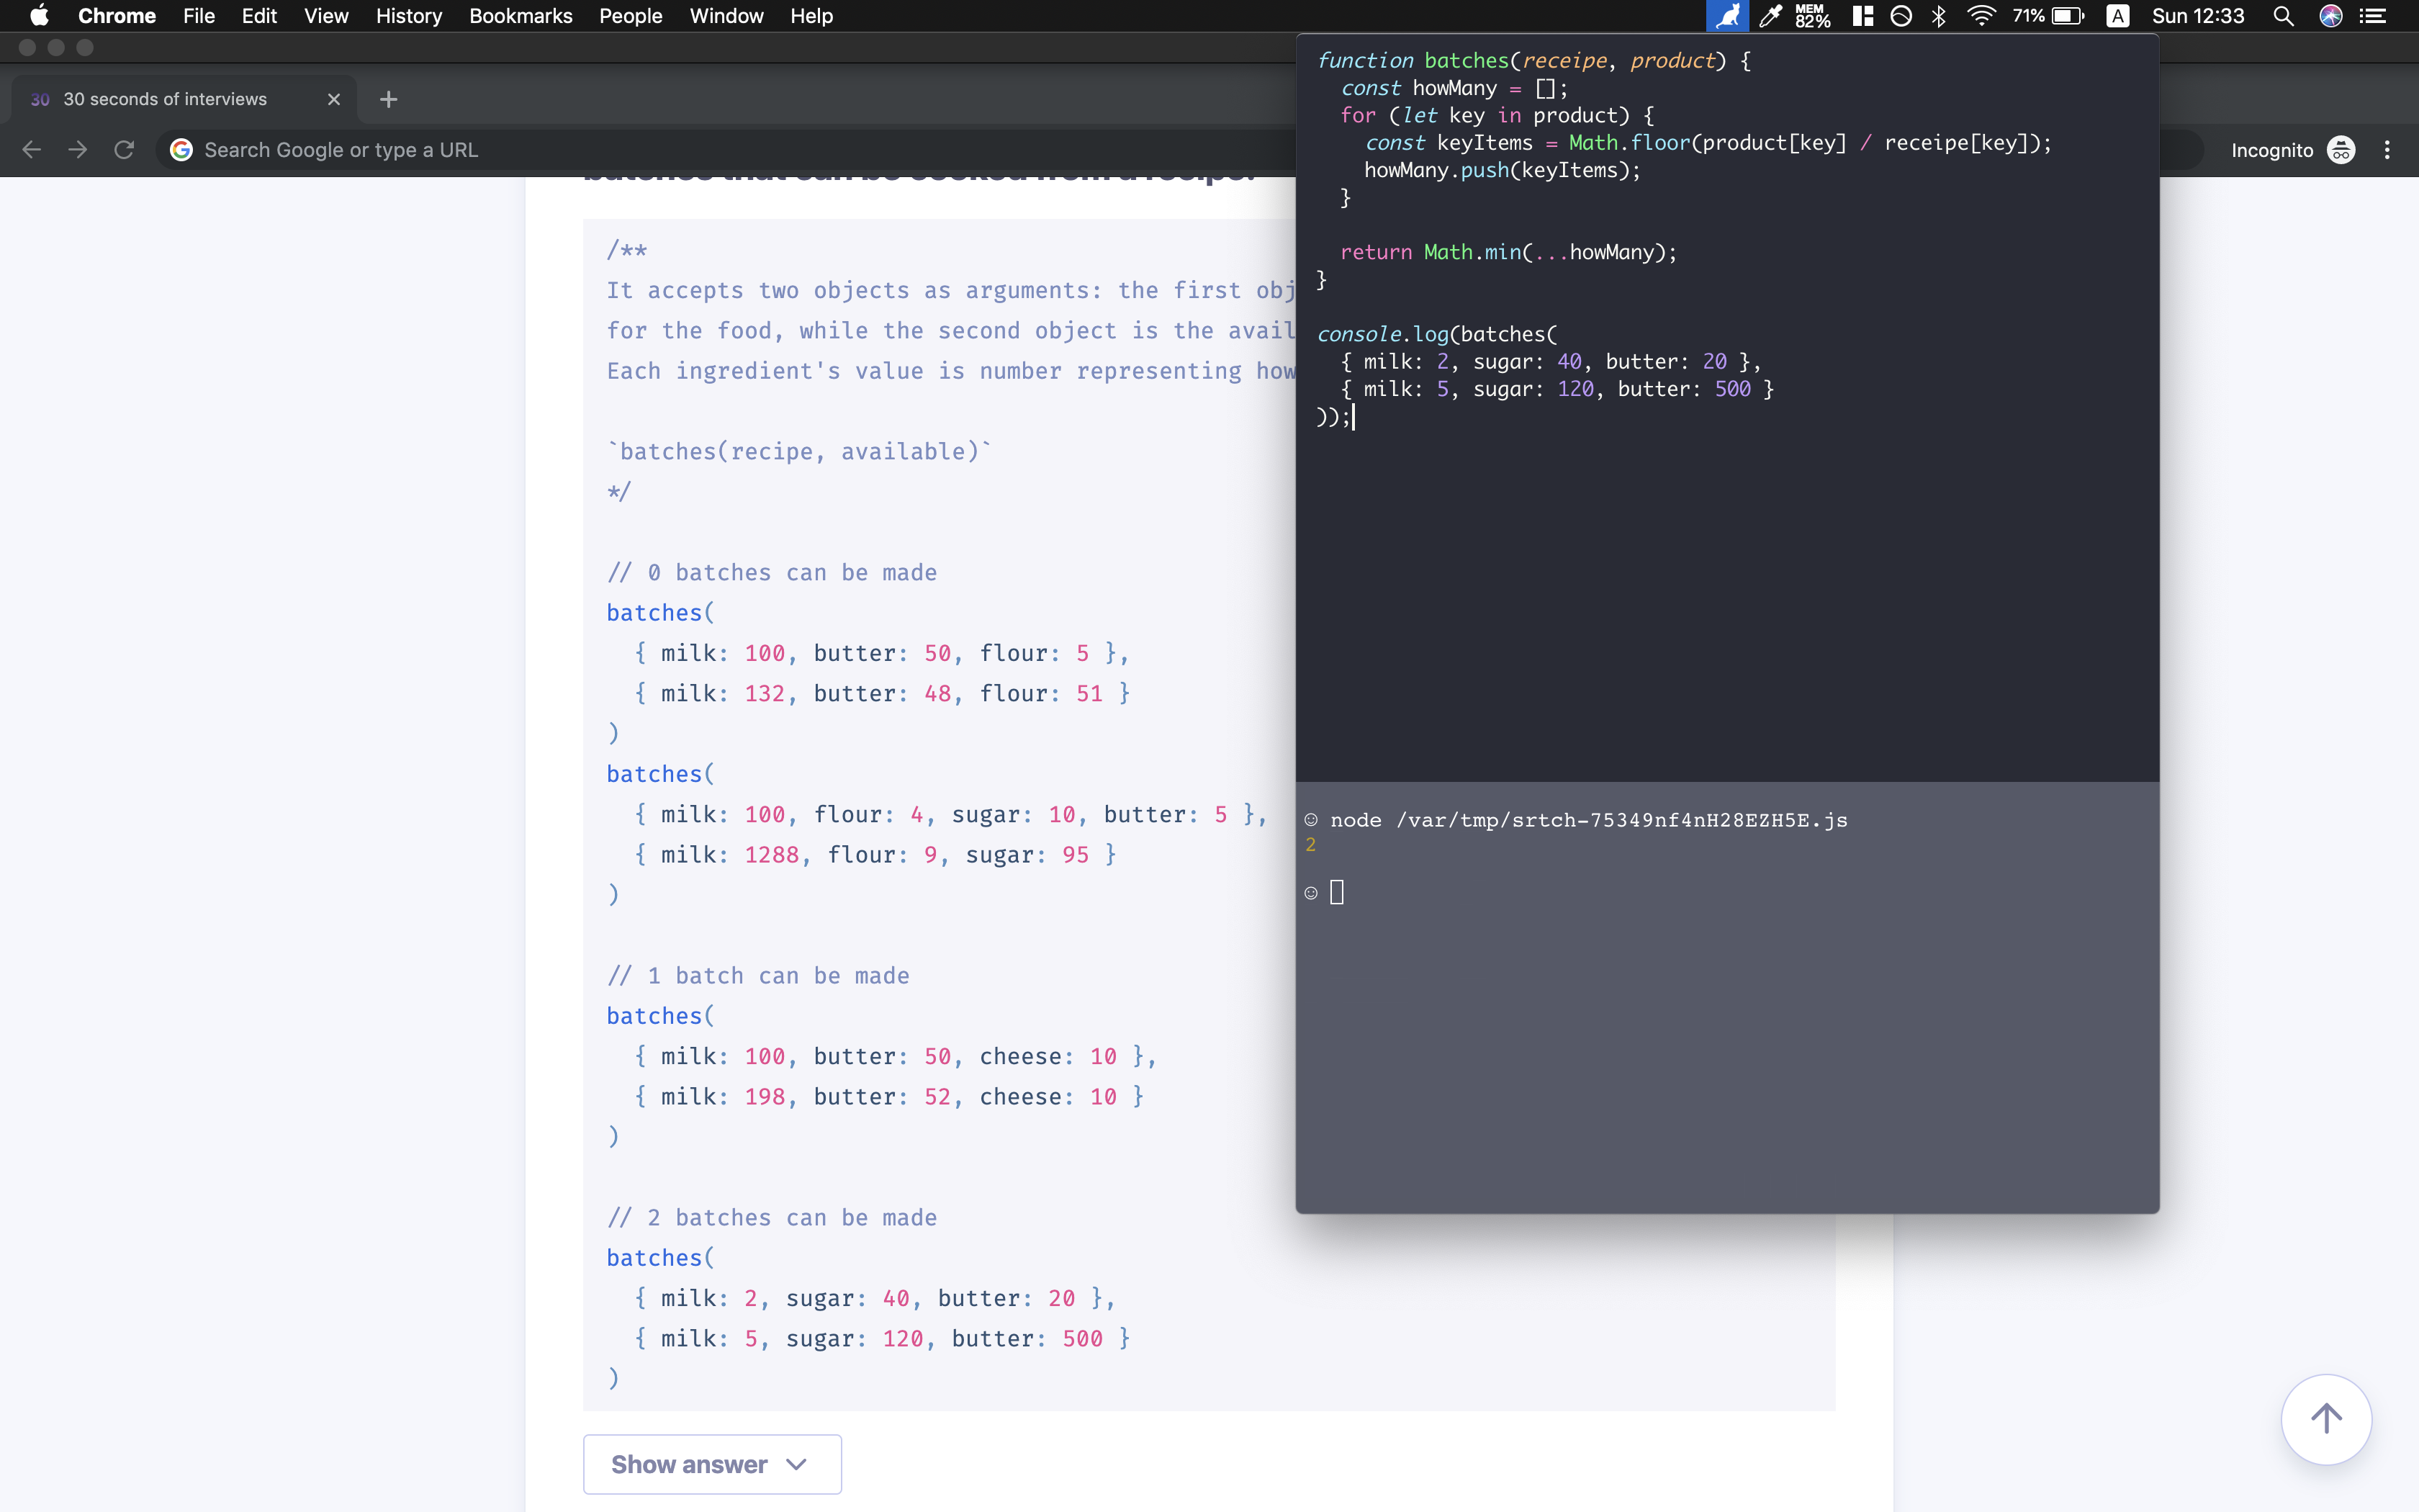Switch the 'A' keyboard input source
Viewport: 2419px width, 1512px height.
(2117, 16)
